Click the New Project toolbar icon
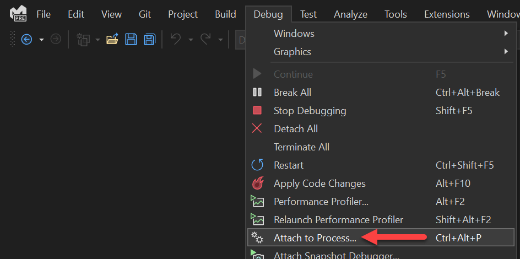 pyautogui.click(x=83, y=39)
